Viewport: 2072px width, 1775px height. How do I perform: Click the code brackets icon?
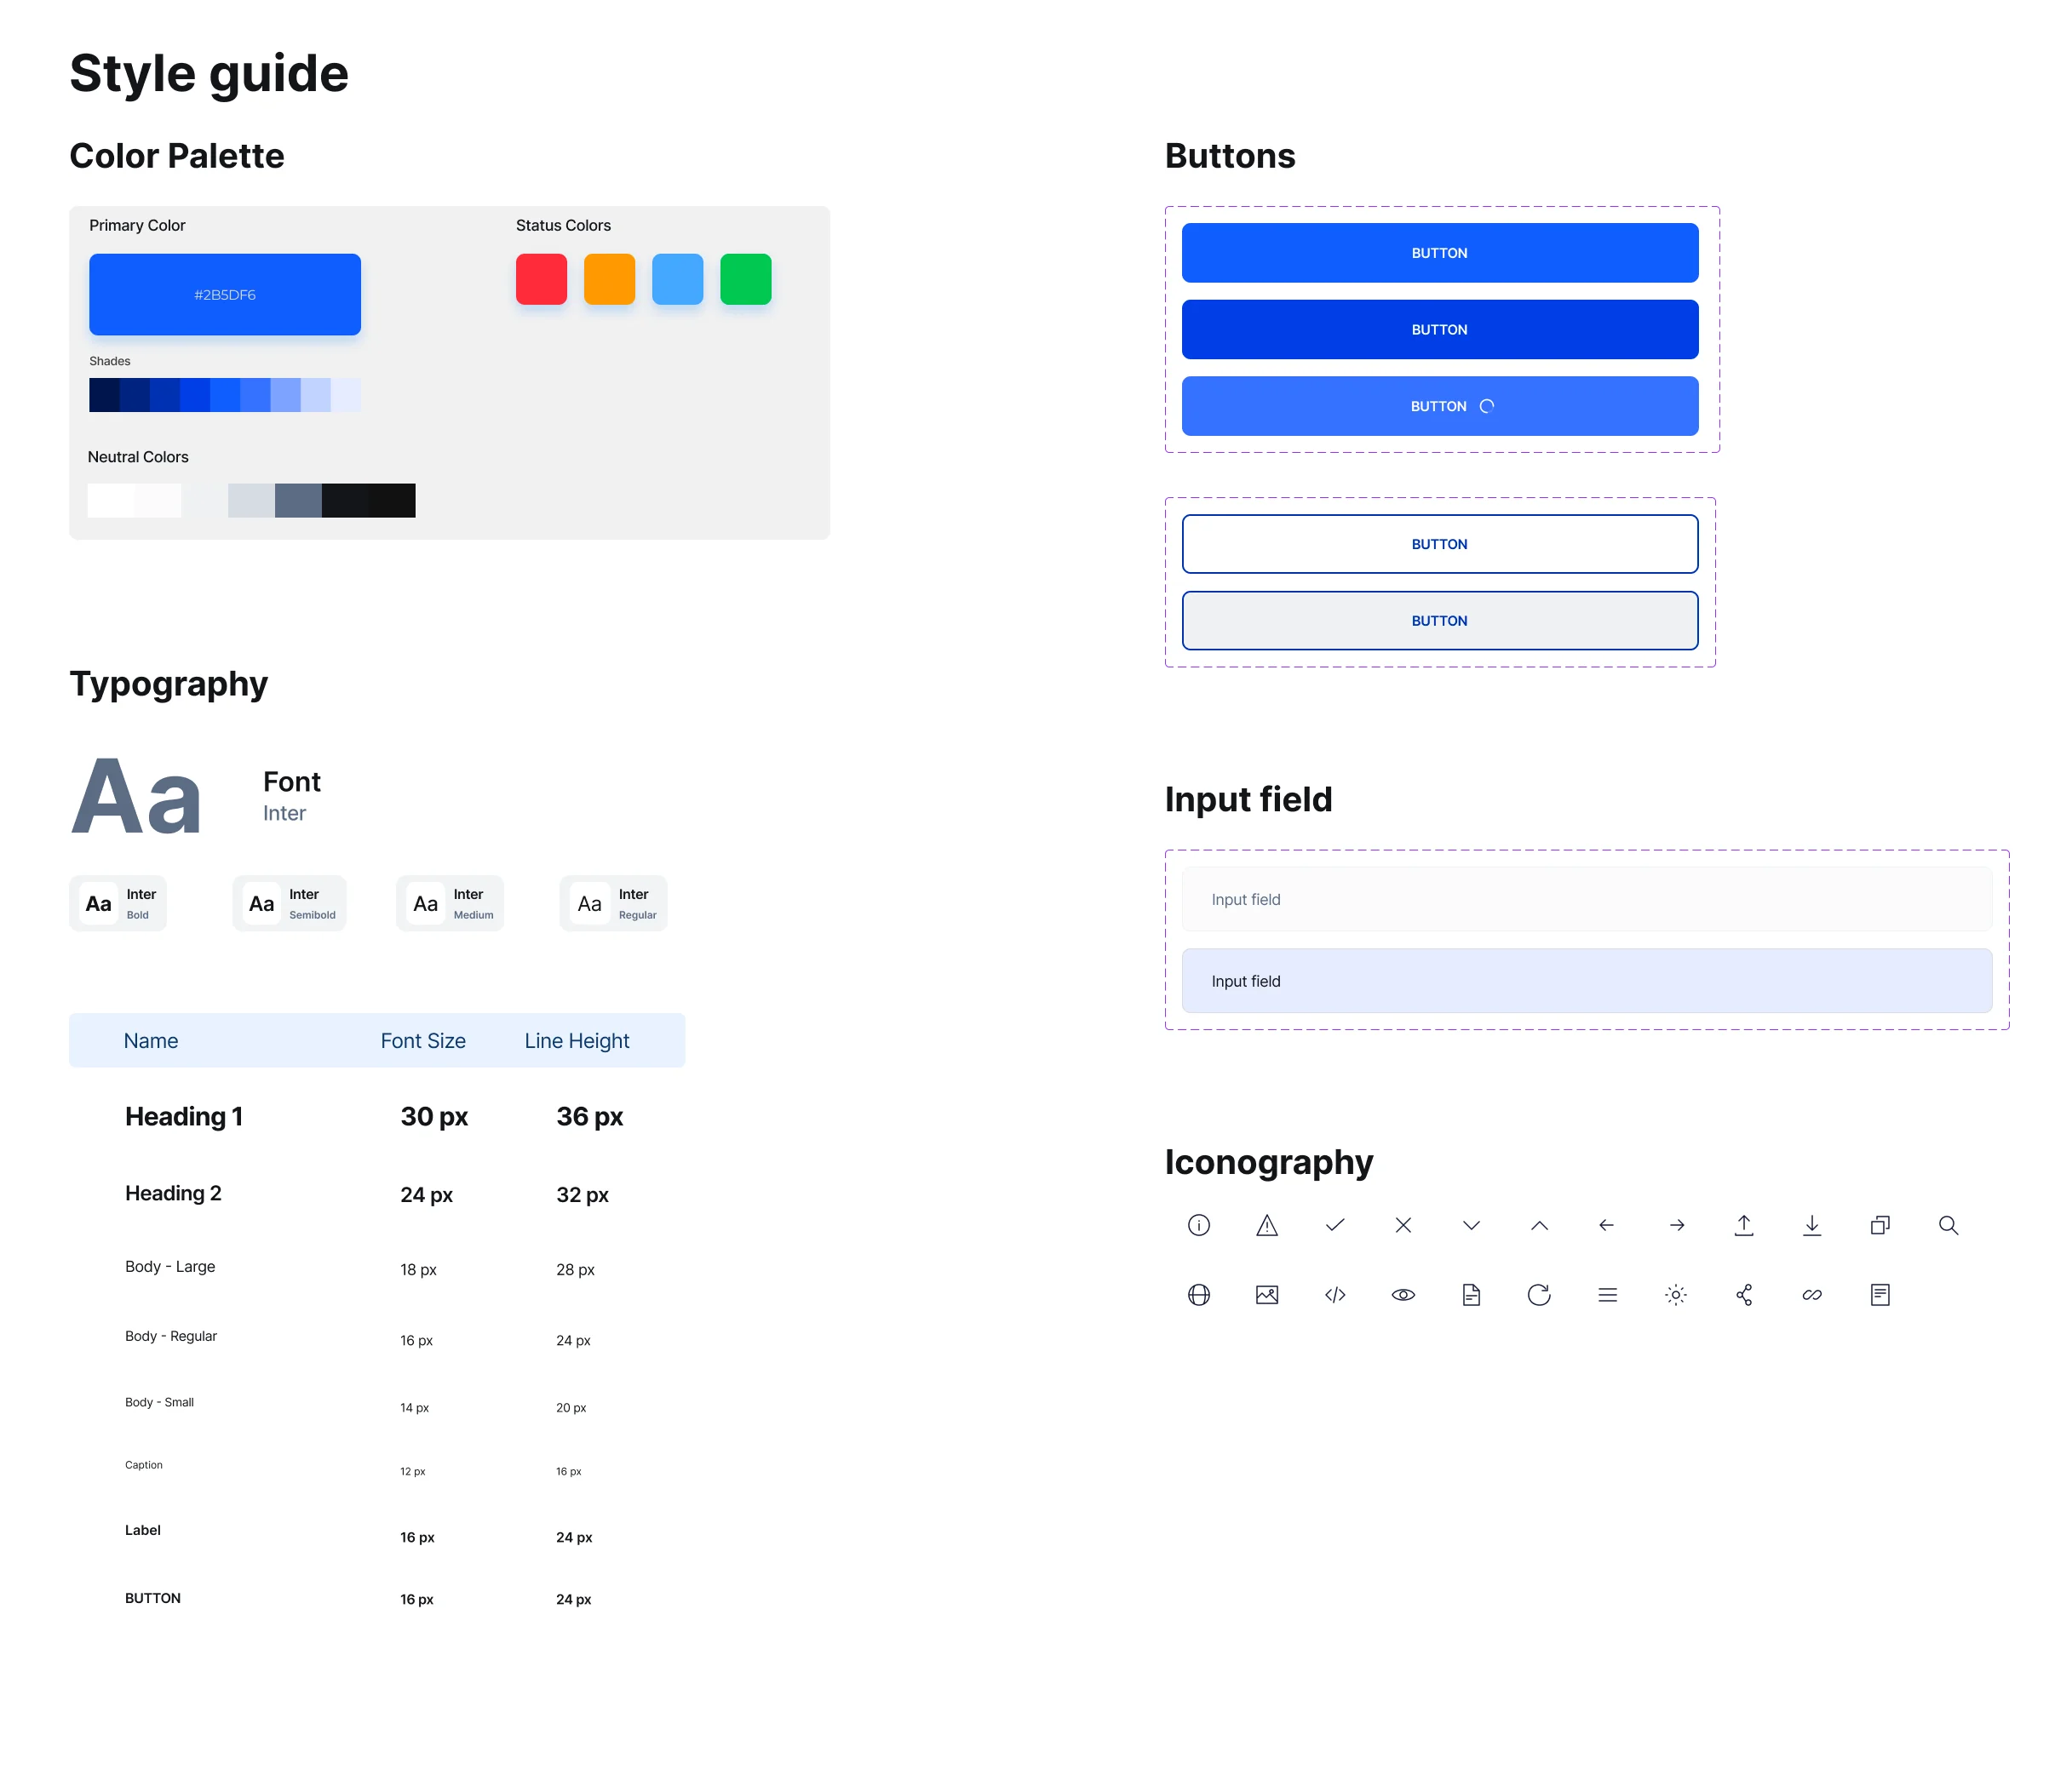pyautogui.click(x=1335, y=1295)
